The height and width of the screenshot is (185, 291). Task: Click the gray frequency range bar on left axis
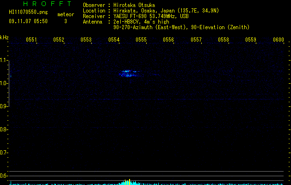(x=9, y=84)
